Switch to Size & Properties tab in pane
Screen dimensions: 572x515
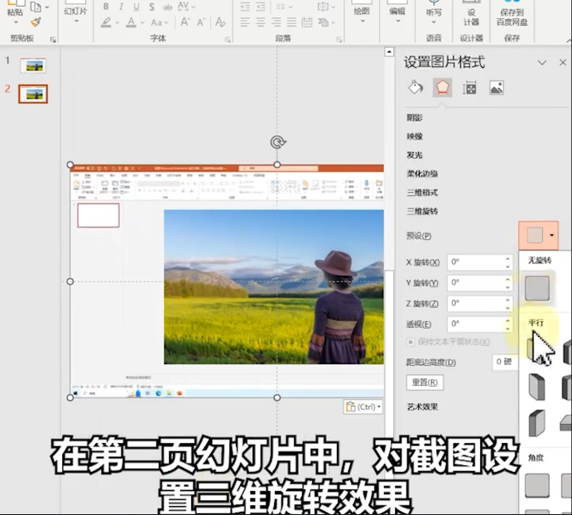point(469,88)
